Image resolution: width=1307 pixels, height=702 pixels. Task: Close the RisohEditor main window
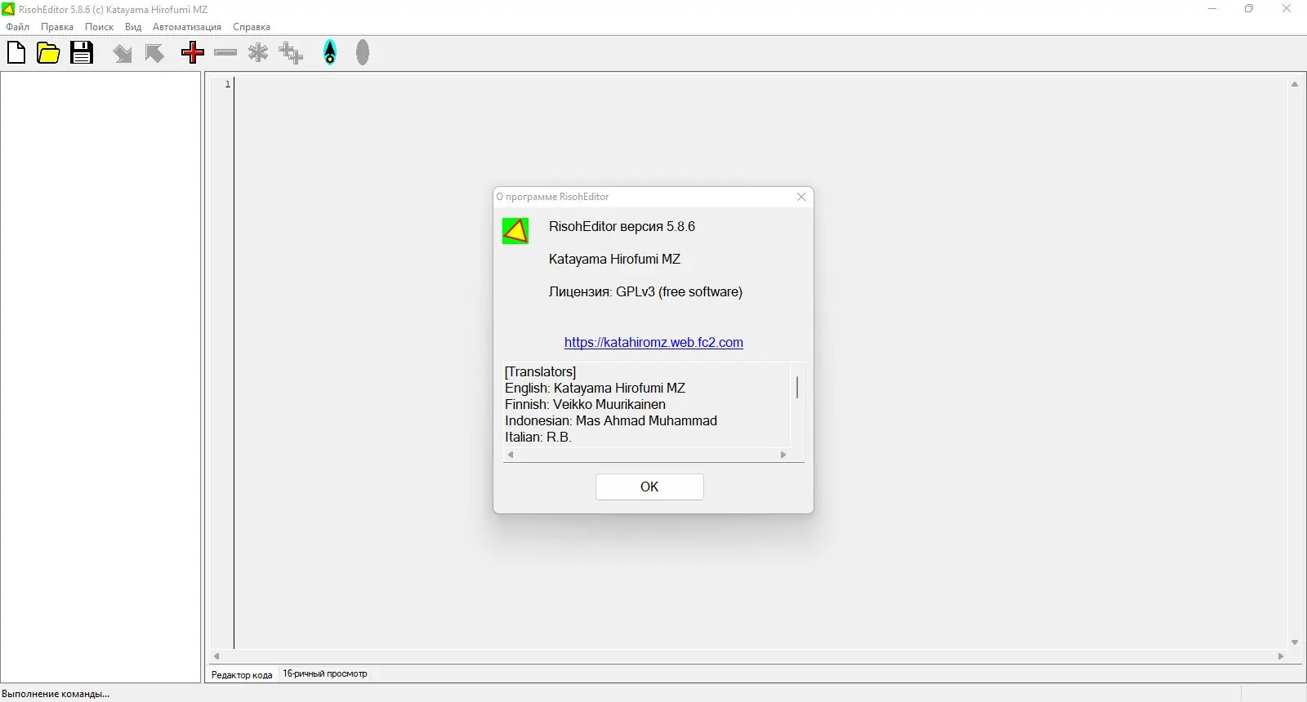tap(1287, 9)
